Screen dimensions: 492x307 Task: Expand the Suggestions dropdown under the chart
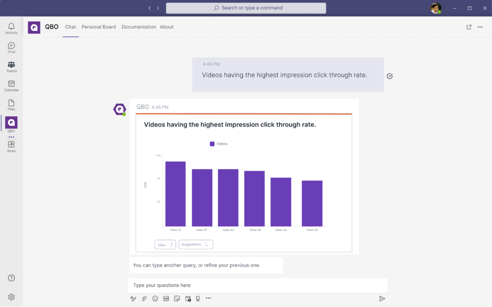click(196, 245)
